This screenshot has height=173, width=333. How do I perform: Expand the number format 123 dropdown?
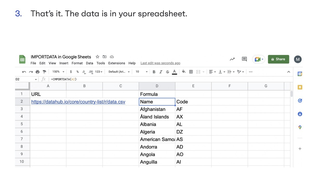coord(97,72)
